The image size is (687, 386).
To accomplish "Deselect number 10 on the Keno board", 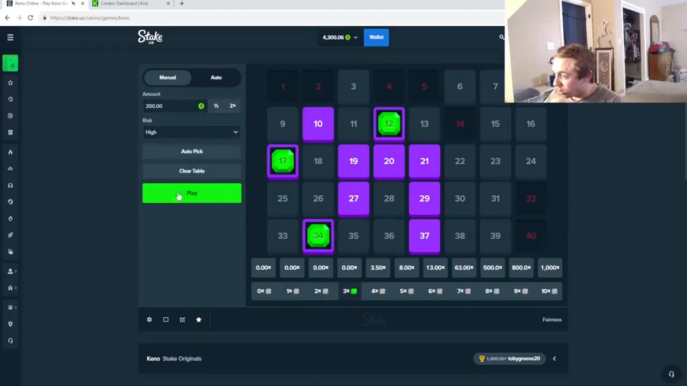I will pyautogui.click(x=318, y=124).
